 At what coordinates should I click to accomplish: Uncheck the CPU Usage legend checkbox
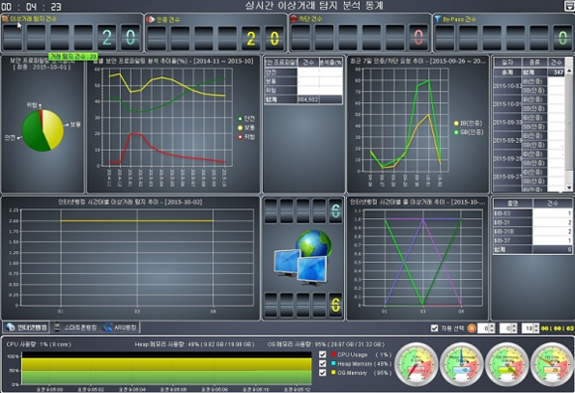pos(323,354)
